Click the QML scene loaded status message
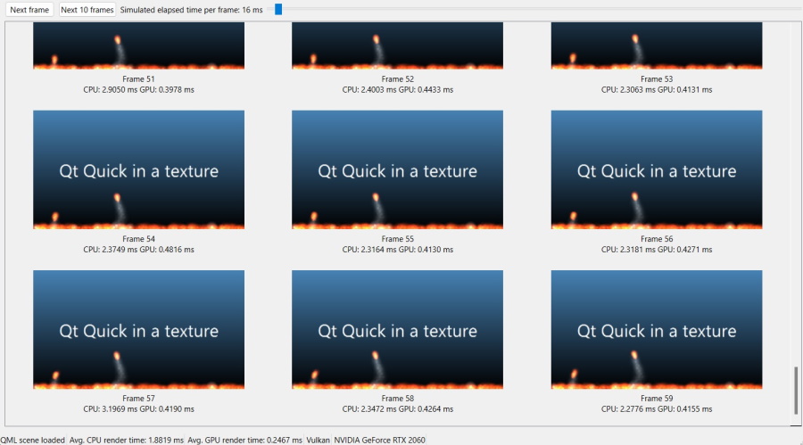The image size is (803, 445). [32, 440]
